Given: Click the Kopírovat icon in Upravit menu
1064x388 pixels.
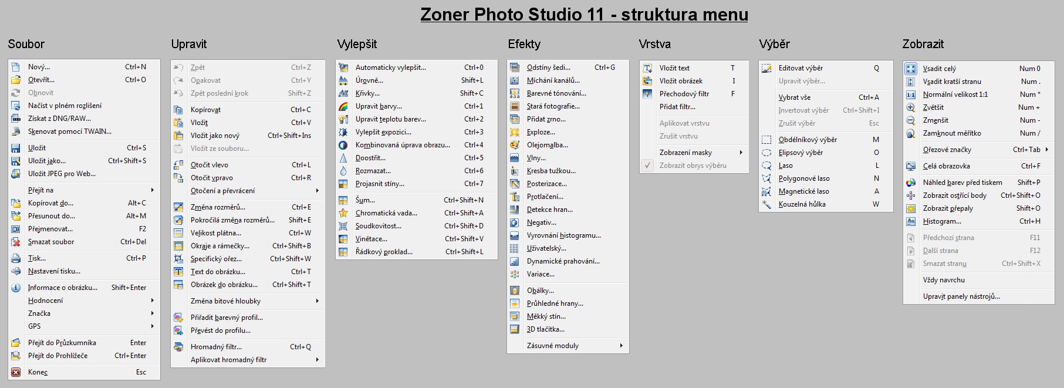Looking at the screenshot, I should click(x=178, y=110).
